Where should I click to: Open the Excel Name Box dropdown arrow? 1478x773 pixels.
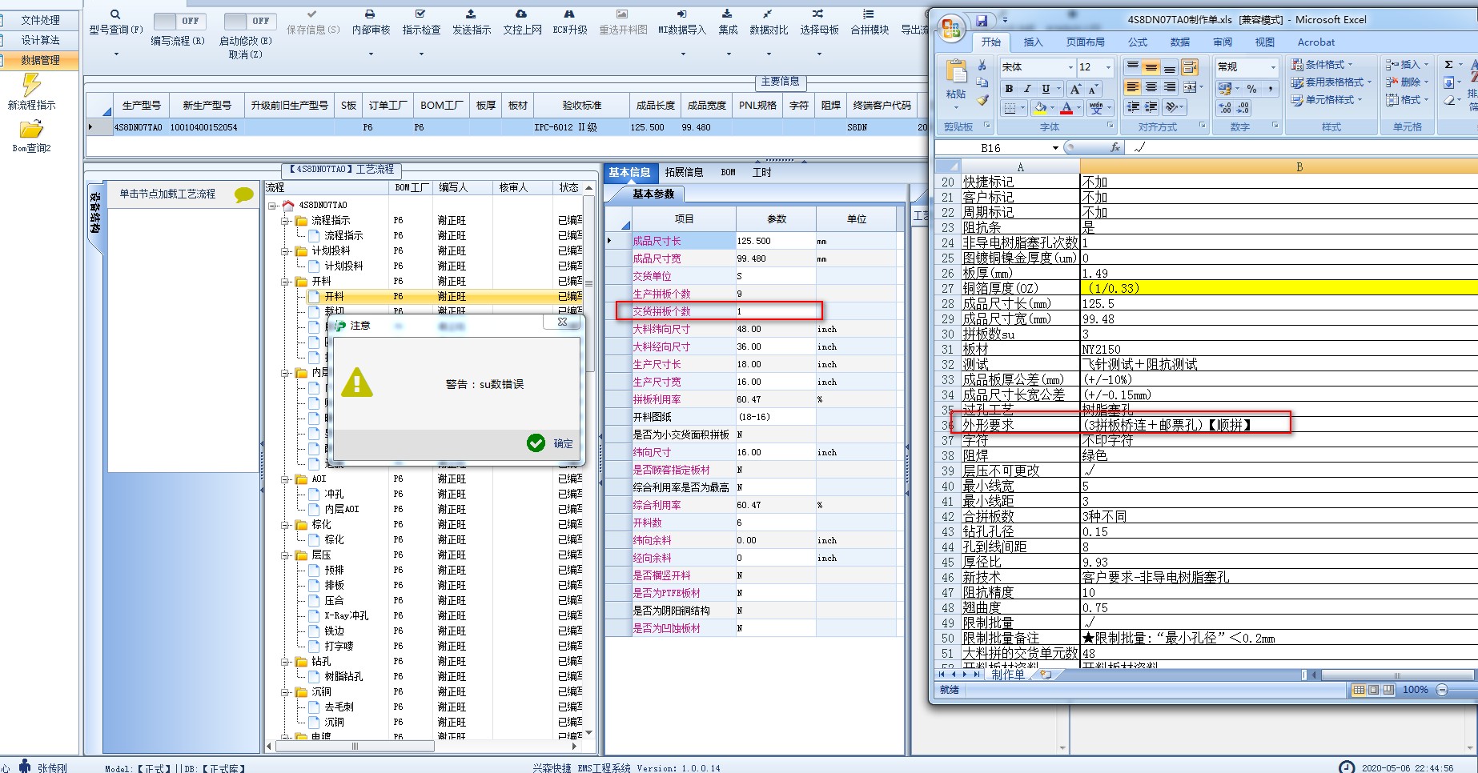point(1055,148)
